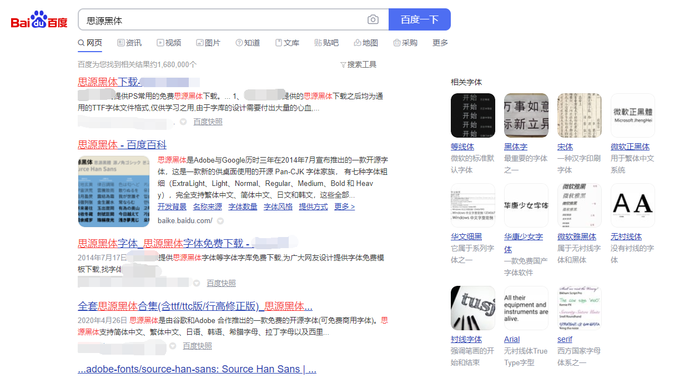The image size is (674, 378).
Task: Open the serif link
Action: 565,339
